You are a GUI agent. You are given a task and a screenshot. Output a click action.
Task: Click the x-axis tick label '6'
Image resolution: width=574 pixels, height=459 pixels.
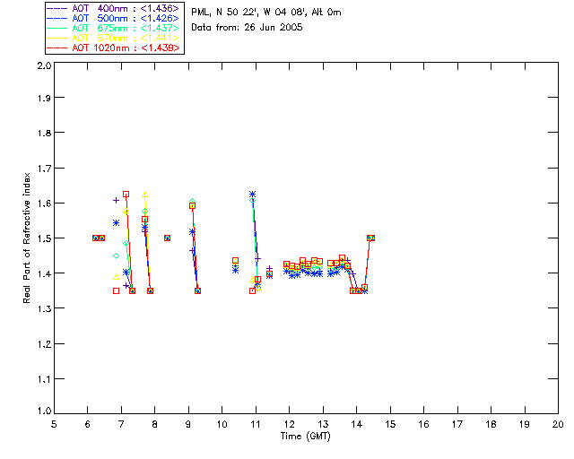coord(88,424)
